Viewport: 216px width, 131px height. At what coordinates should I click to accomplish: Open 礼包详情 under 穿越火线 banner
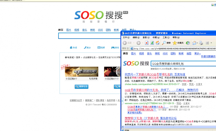tap(93, 79)
